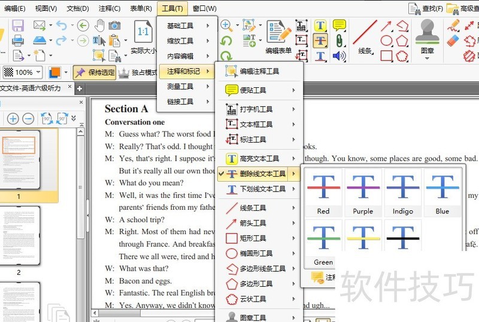Open the Comments (注释) menu
The height and width of the screenshot is (322, 479).
110,8
